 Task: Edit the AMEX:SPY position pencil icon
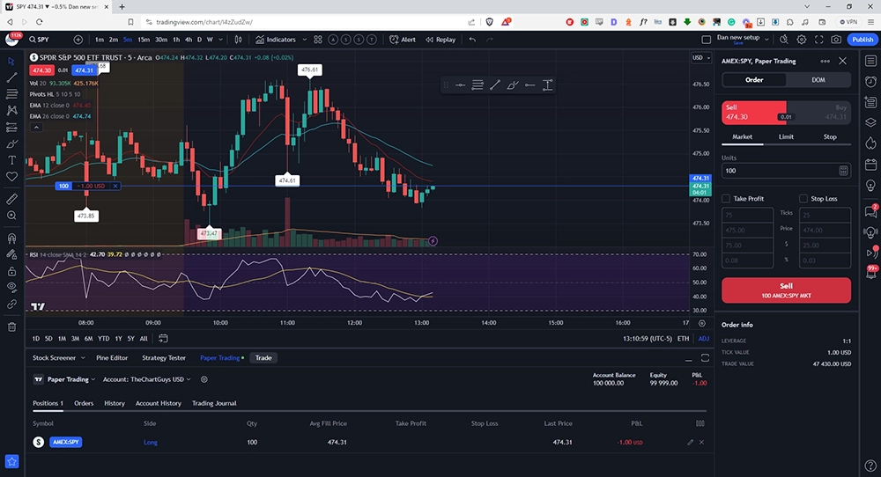tap(690, 442)
